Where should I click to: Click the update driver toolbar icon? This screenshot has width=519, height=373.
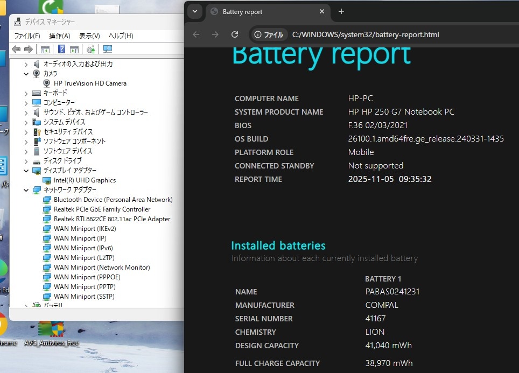coord(90,50)
